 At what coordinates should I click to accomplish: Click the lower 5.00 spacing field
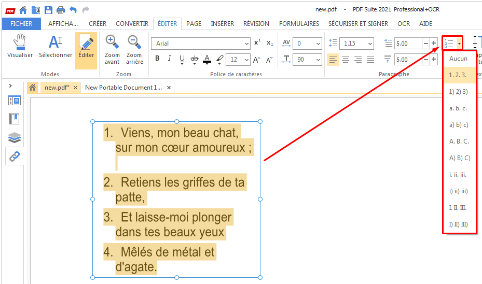408,60
